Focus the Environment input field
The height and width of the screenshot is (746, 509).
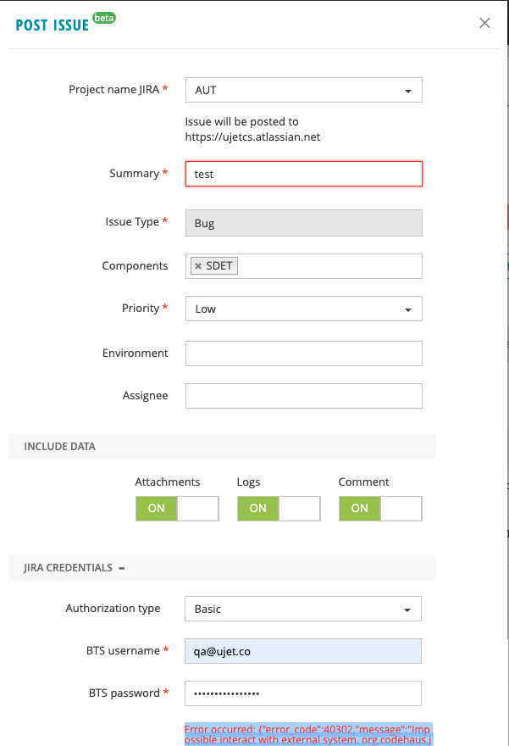[x=304, y=354]
